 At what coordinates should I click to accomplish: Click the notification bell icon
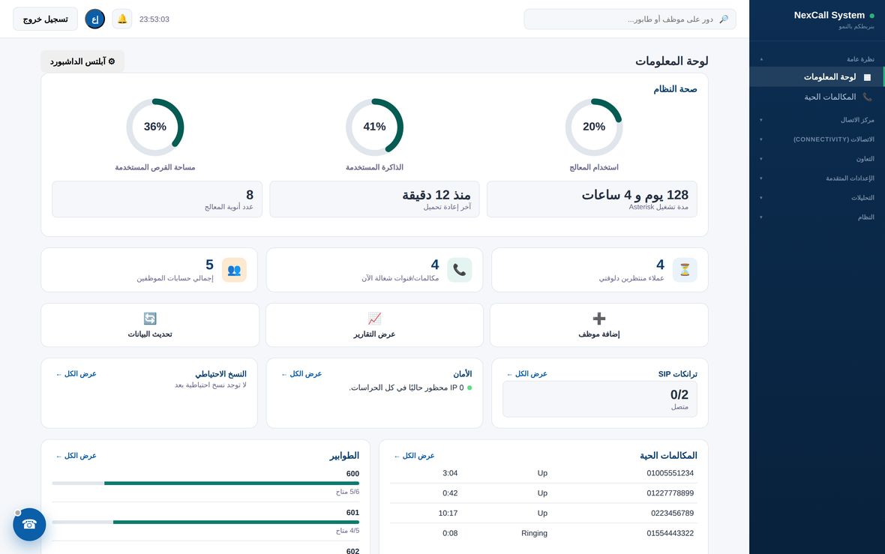(x=122, y=19)
